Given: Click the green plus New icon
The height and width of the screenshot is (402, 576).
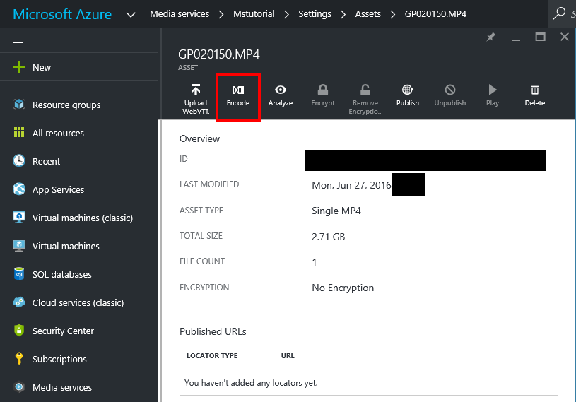Looking at the screenshot, I should (x=19, y=67).
